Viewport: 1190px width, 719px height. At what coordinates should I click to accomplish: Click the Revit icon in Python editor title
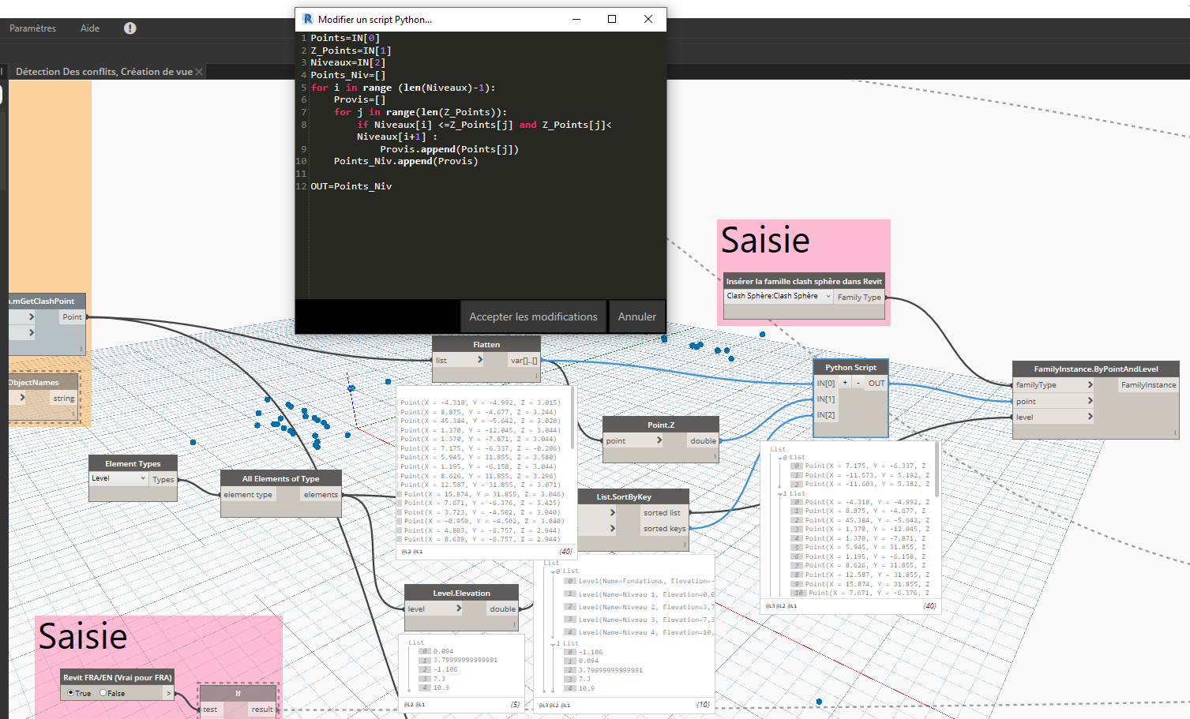(x=307, y=19)
